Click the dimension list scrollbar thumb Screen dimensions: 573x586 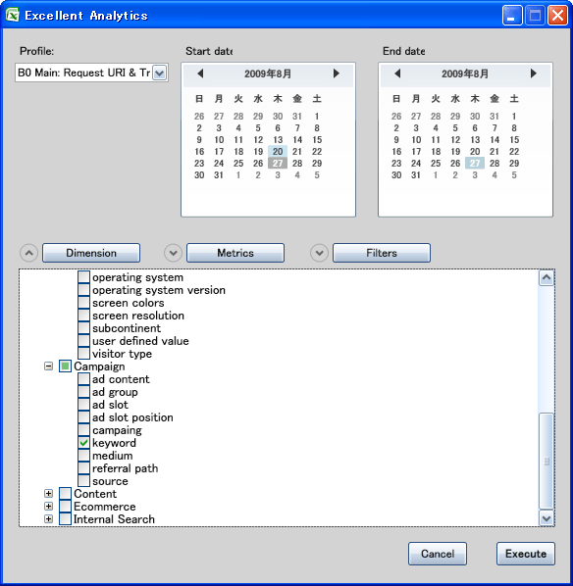[x=547, y=461]
